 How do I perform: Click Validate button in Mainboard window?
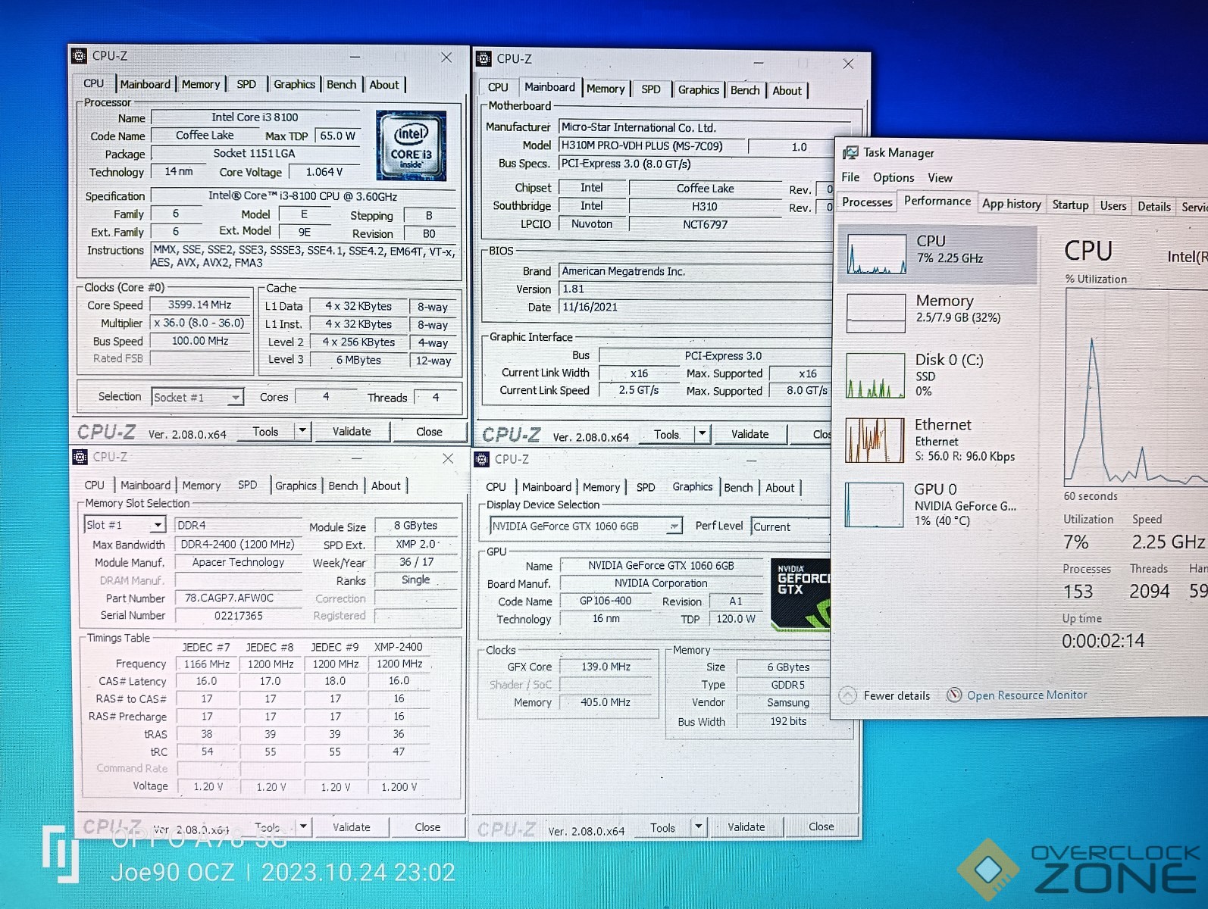pyautogui.click(x=750, y=434)
